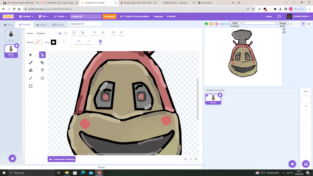
Task: Undo the last costume edit
Action: pos(60,33)
